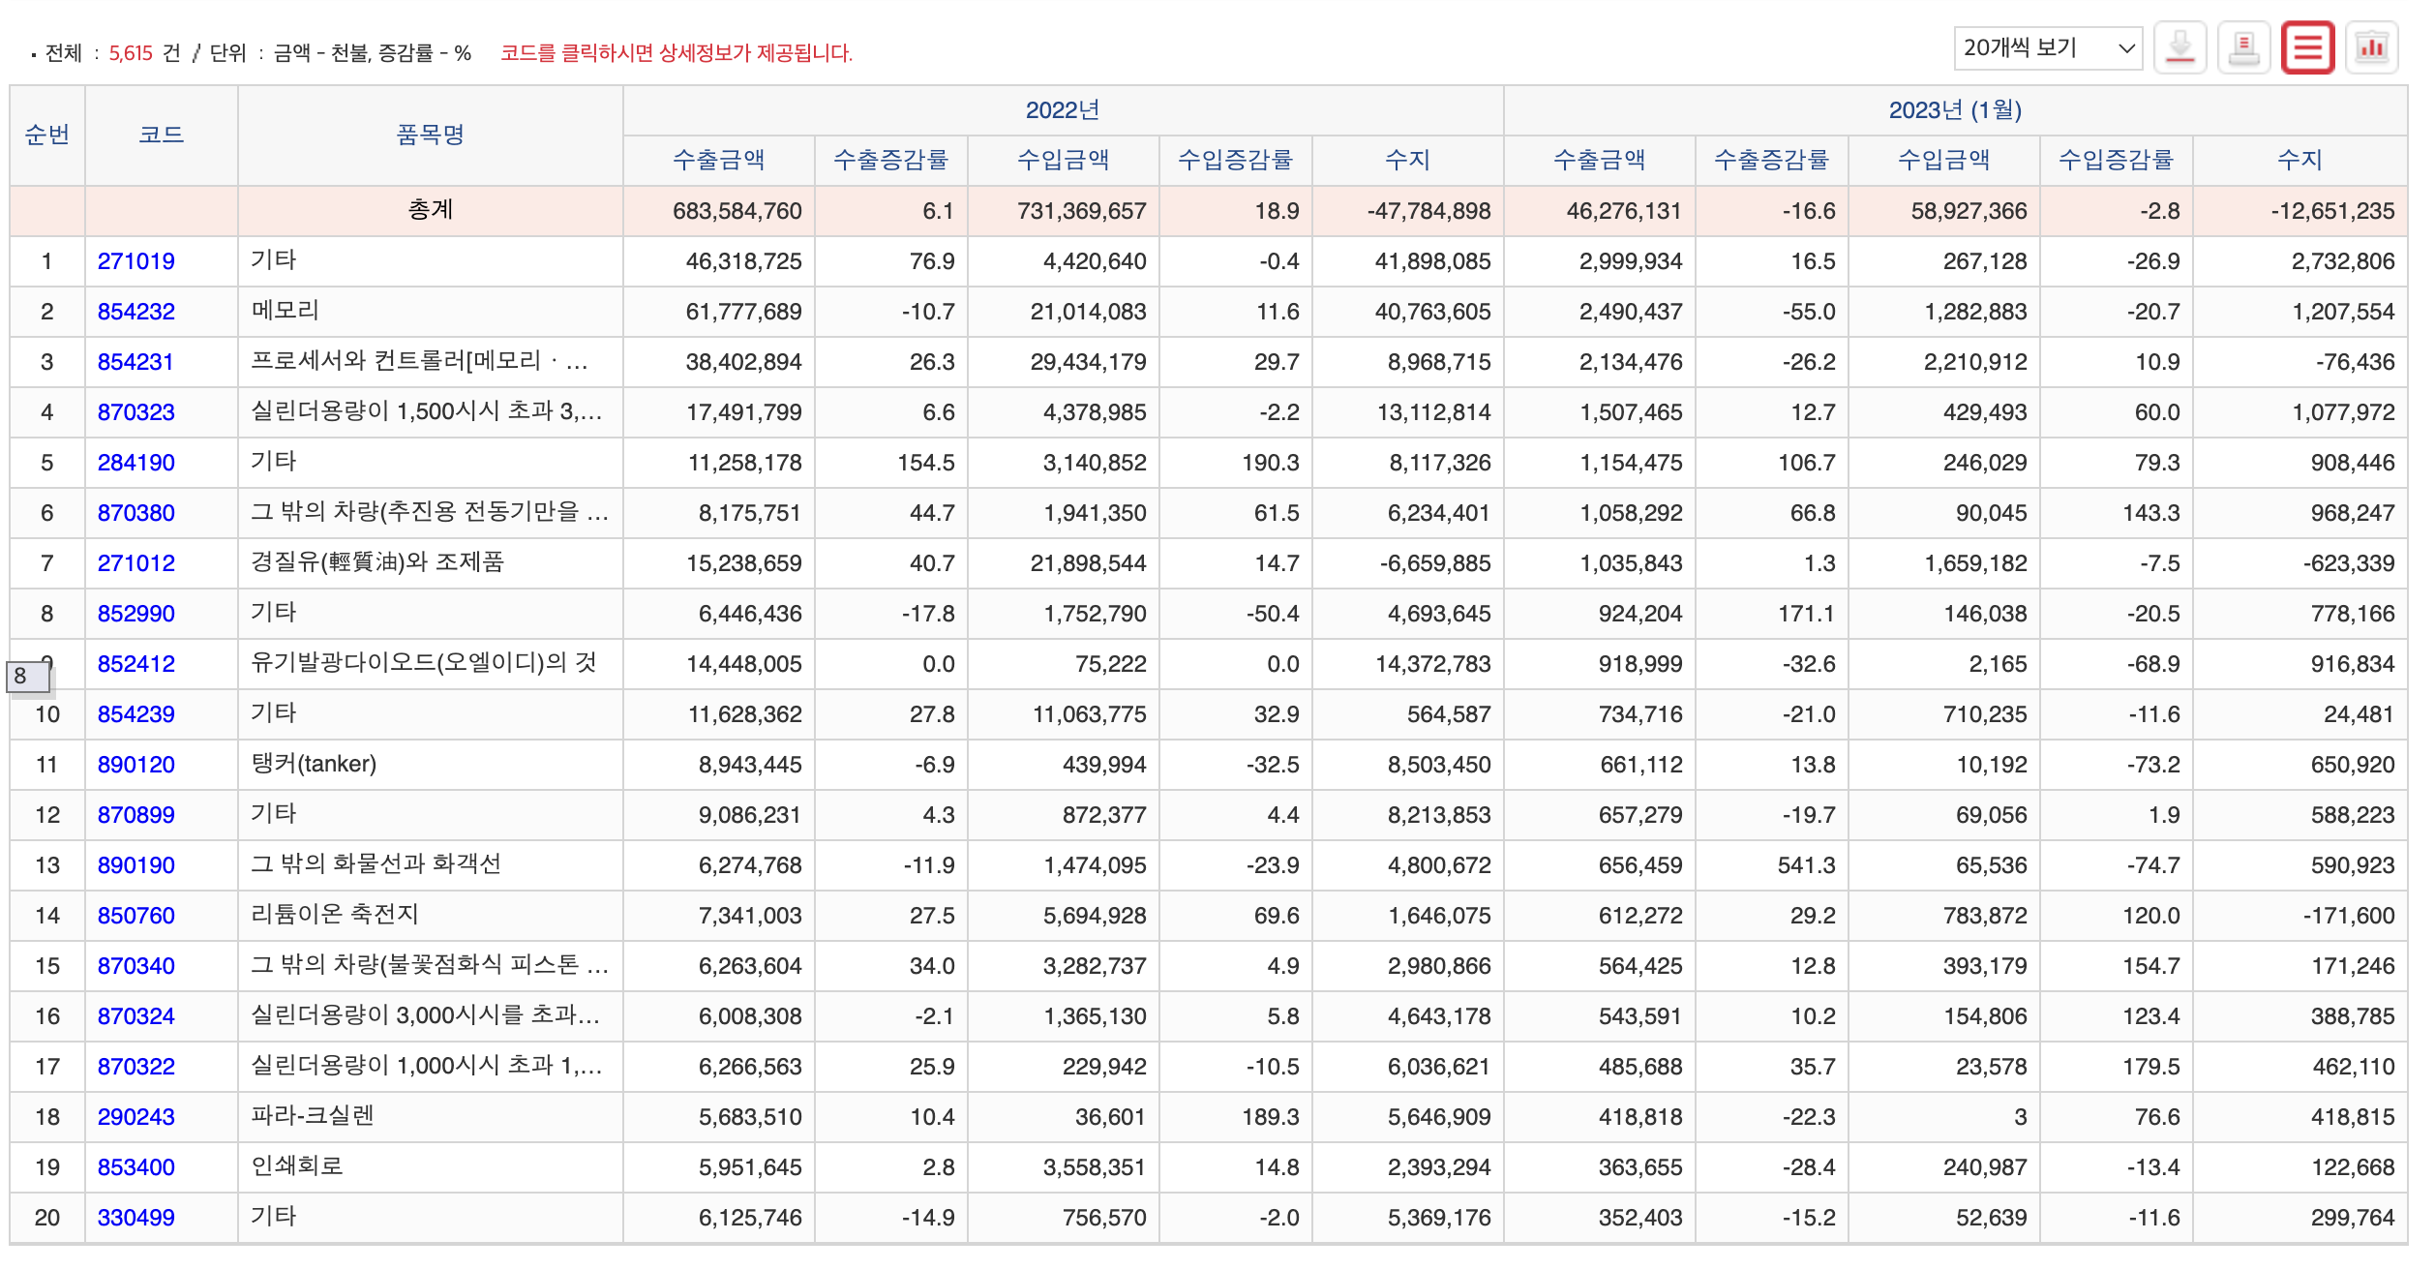Image resolution: width=2435 pixels, height=1270 pixels.
Task: Open code link 330499
Action: click(x=135, y=1218)
